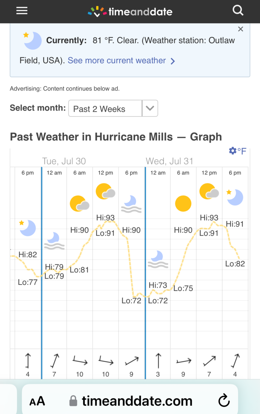Click the Hi:93 label on Wednesday
Image resolution: width=260 pixels, height=414 pixels.
[209, 218]
